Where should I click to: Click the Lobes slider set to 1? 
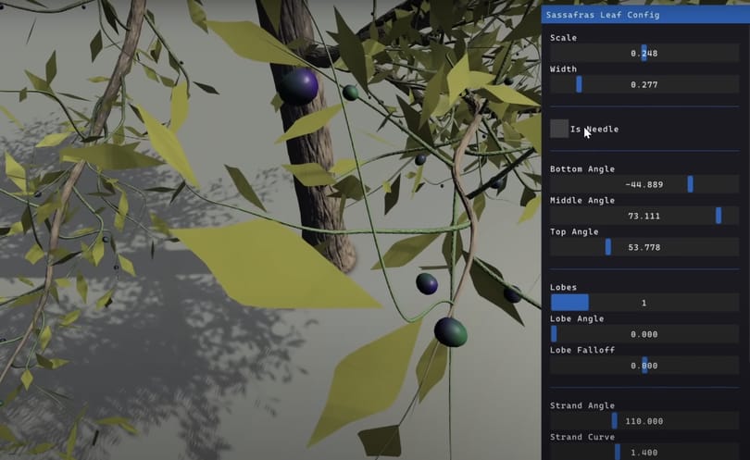click(x=644, y=303)
